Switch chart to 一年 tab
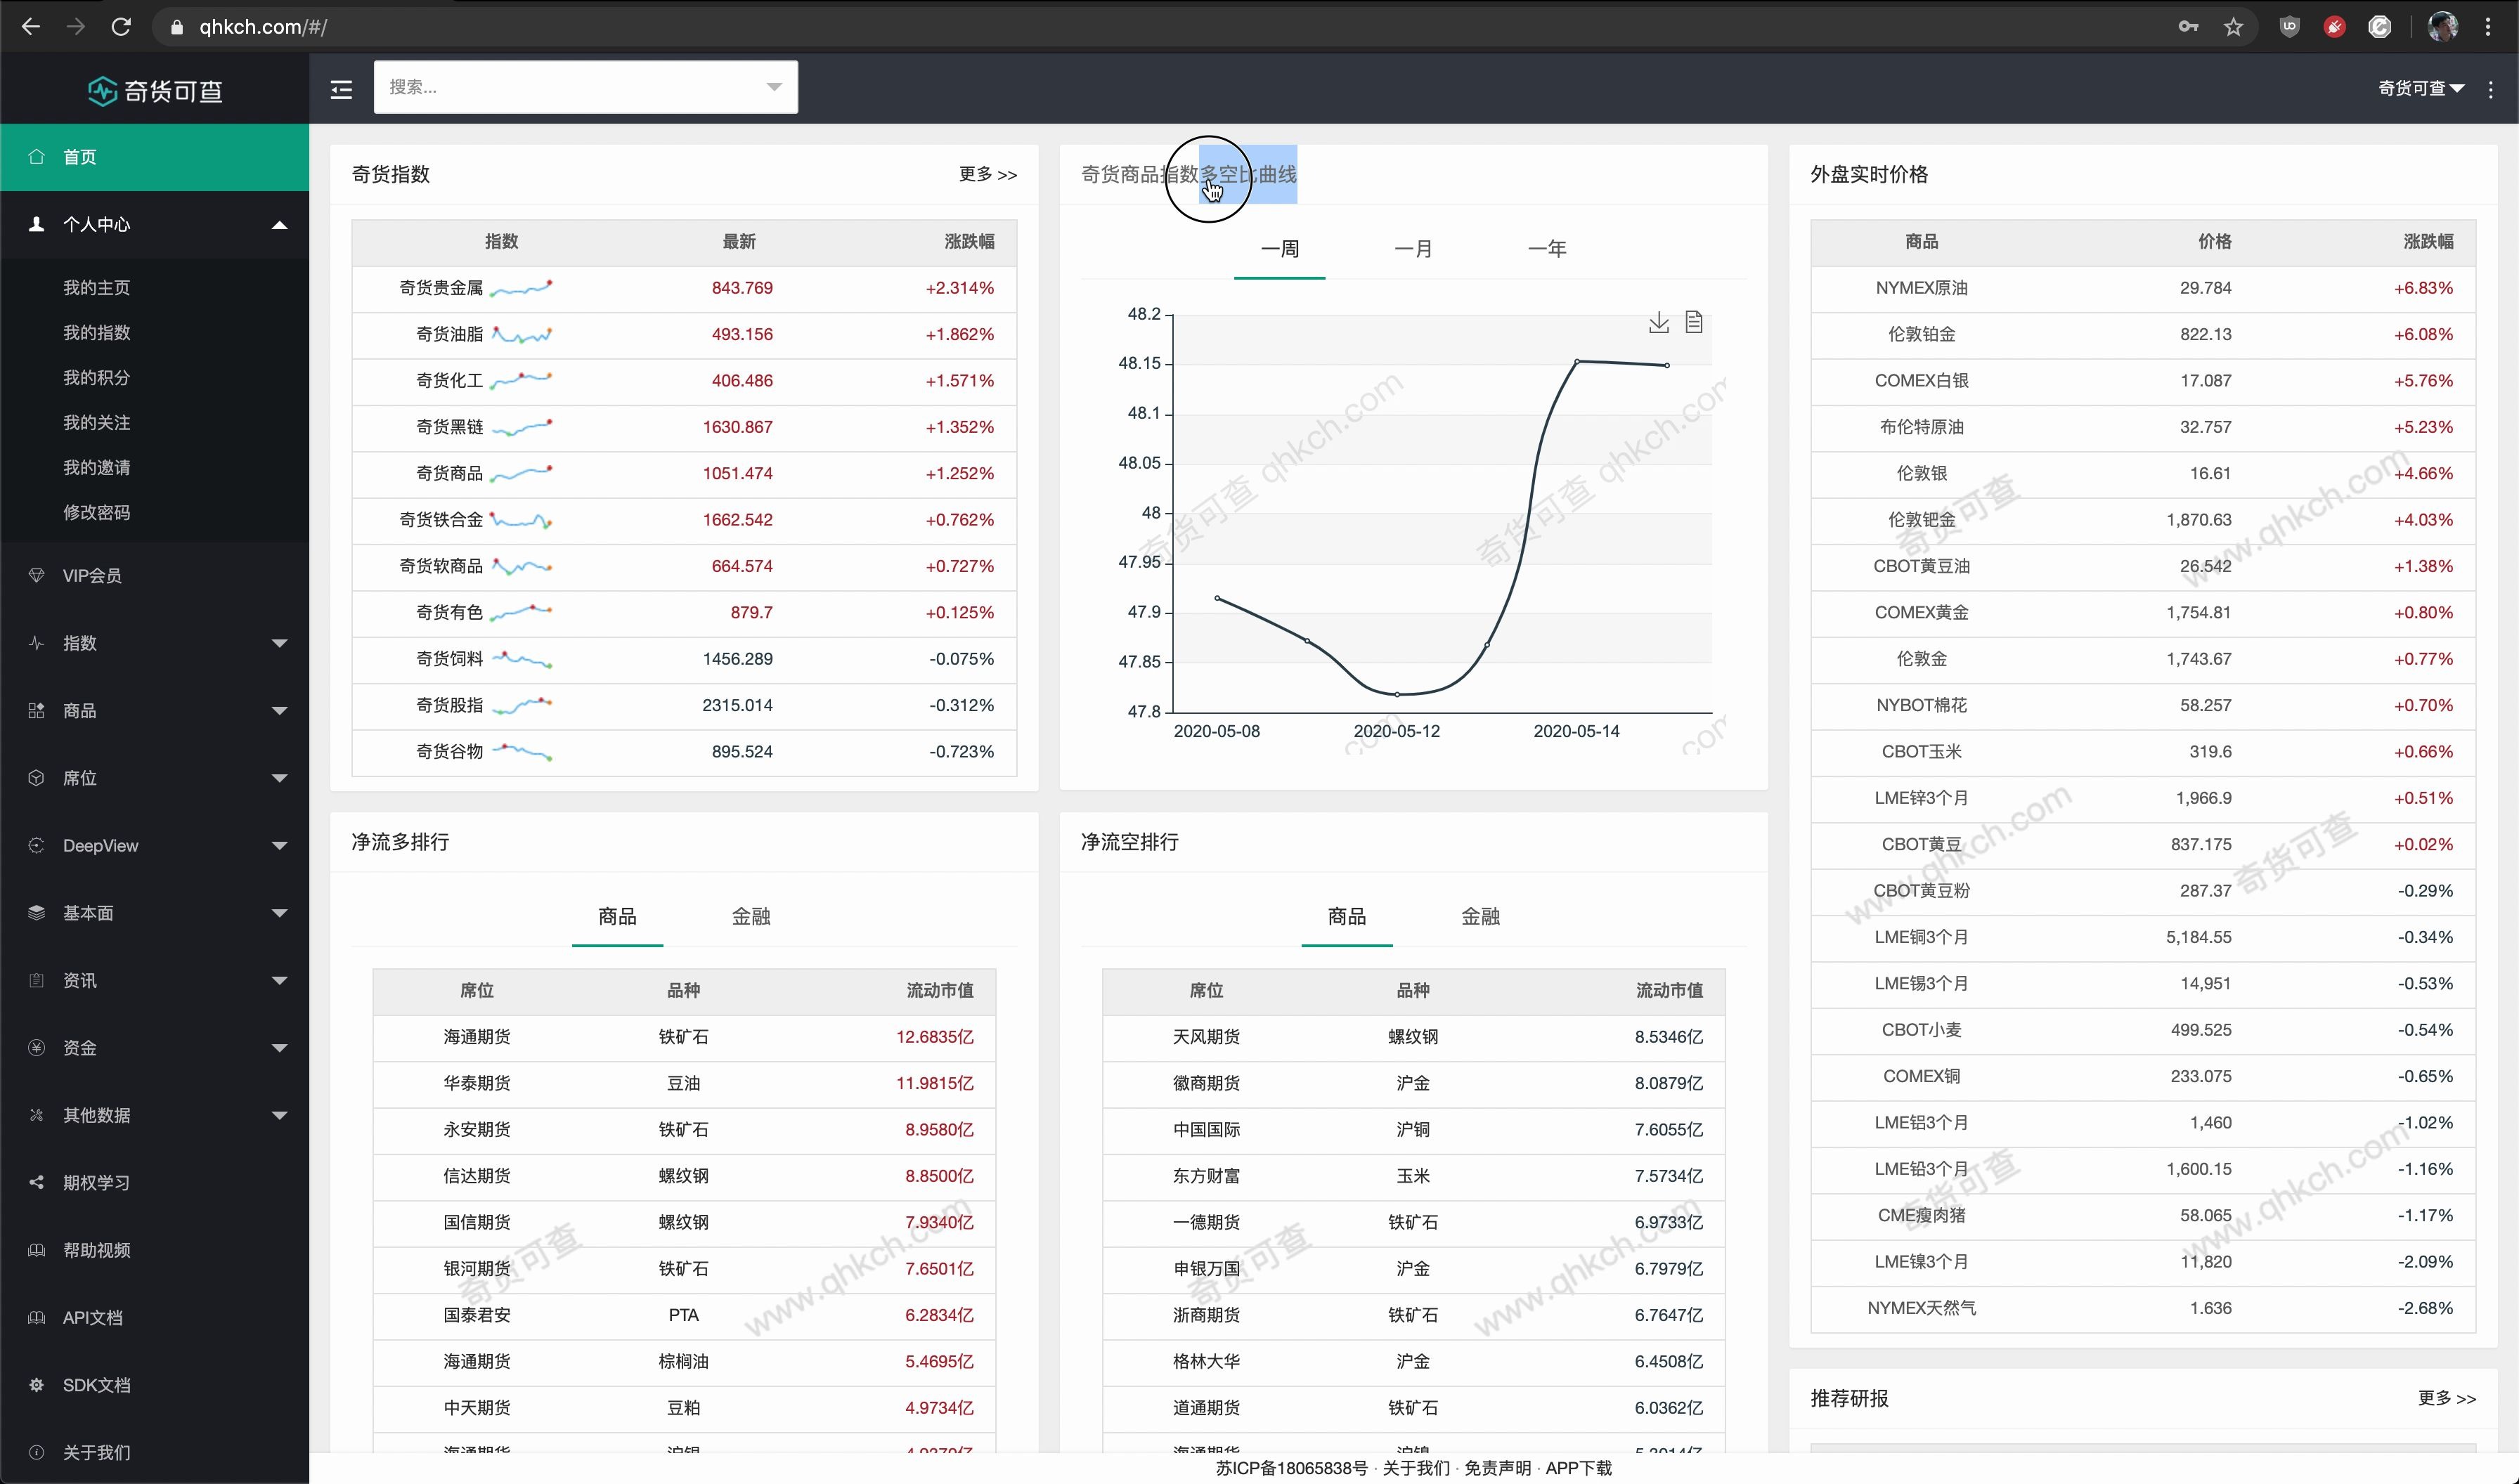The width and height of the screenshot is (2519, 1484). pos(1547,249)
